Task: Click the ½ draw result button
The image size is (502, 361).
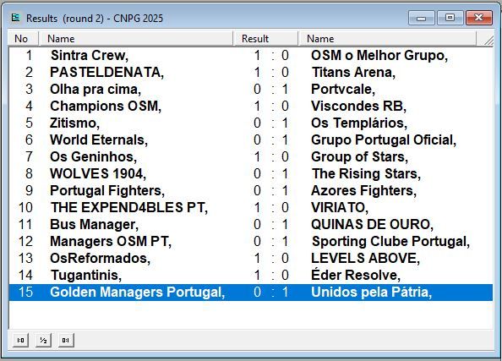Action: click(x=44, y=340)
